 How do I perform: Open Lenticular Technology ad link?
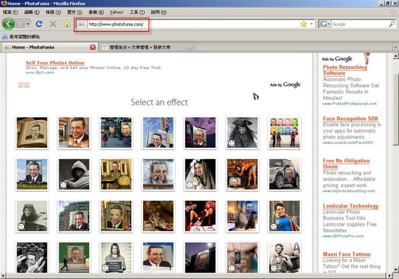pos(350,206)
